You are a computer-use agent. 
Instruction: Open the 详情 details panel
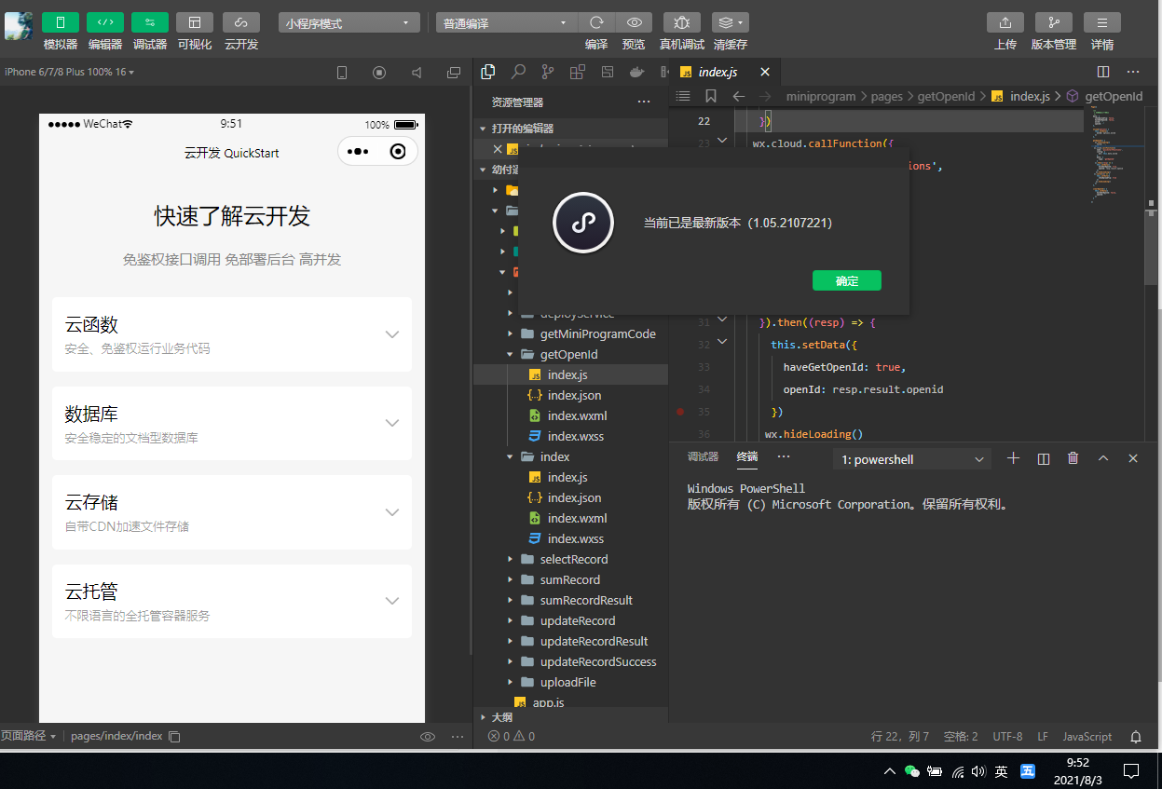pyautogui.click(x=1102, y=22)
